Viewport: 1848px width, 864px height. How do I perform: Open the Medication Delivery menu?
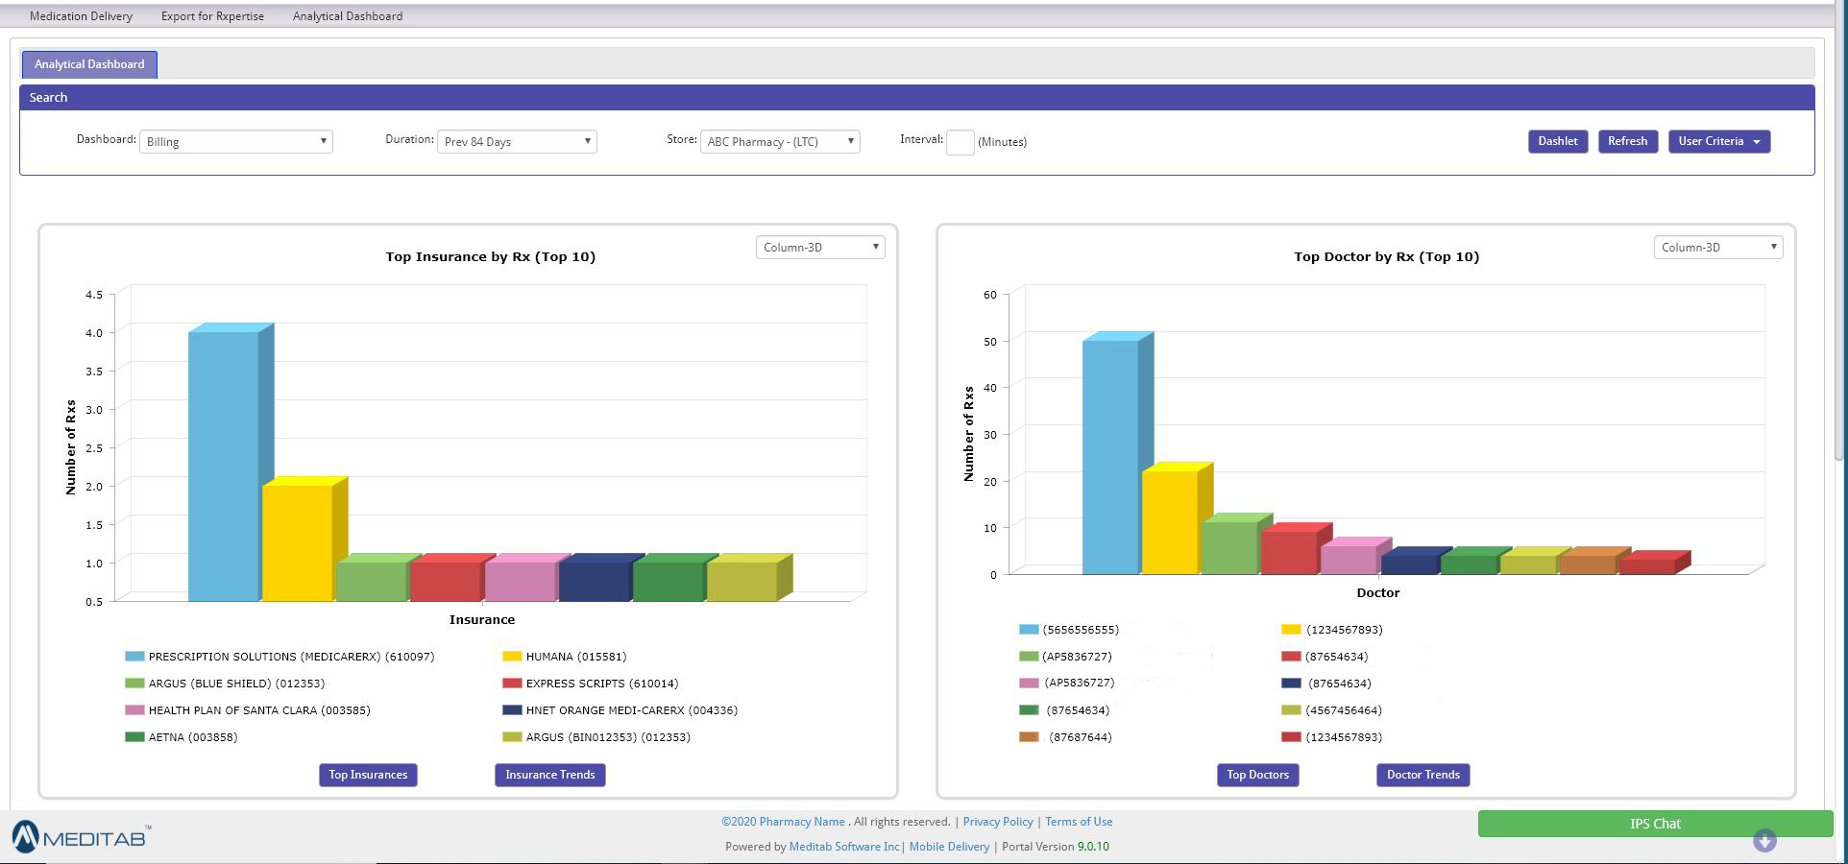tap(82, 16)
